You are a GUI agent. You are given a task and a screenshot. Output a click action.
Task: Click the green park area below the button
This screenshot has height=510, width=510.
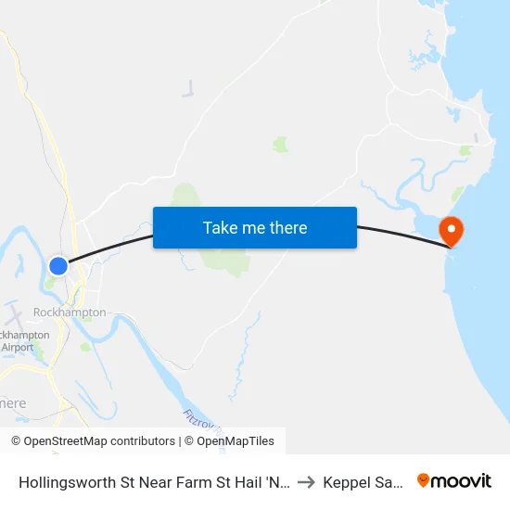[225, 261]
